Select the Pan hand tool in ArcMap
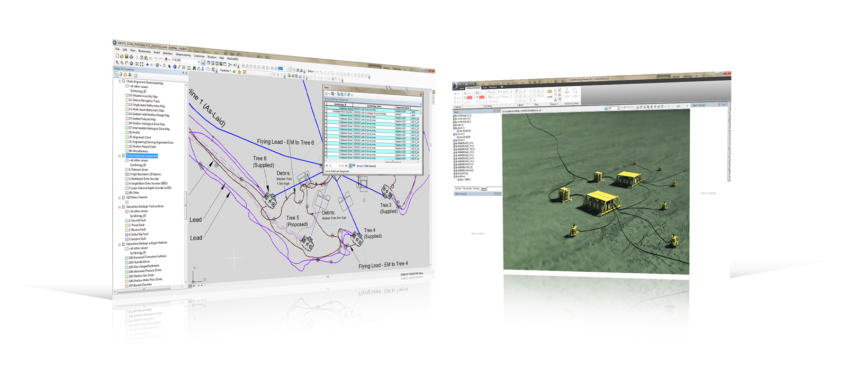Screen dimensions: 847x370 click(x=127, y=63)
